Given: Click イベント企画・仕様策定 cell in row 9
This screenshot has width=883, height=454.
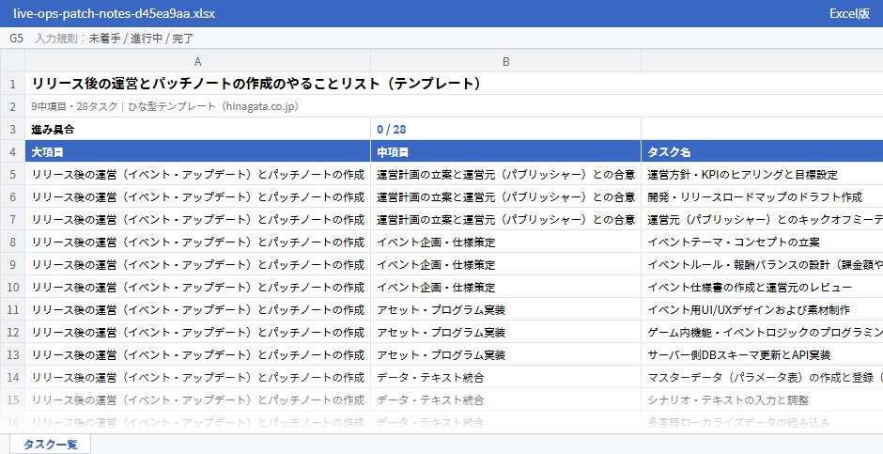Looking at the screenshot, I should (505, 264).
